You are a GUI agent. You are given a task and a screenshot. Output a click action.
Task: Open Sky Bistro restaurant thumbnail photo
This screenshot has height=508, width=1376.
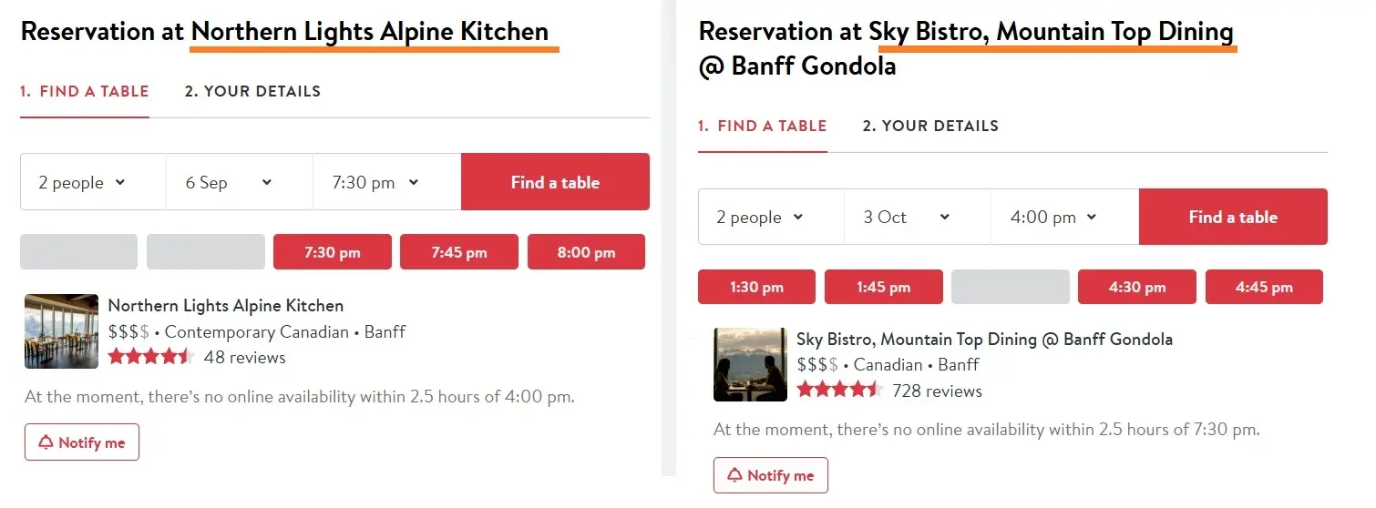(x=750, y=364)
